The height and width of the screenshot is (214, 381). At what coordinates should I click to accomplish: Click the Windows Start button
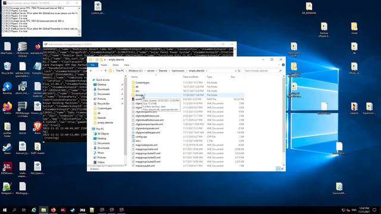(x=5, y=210)
